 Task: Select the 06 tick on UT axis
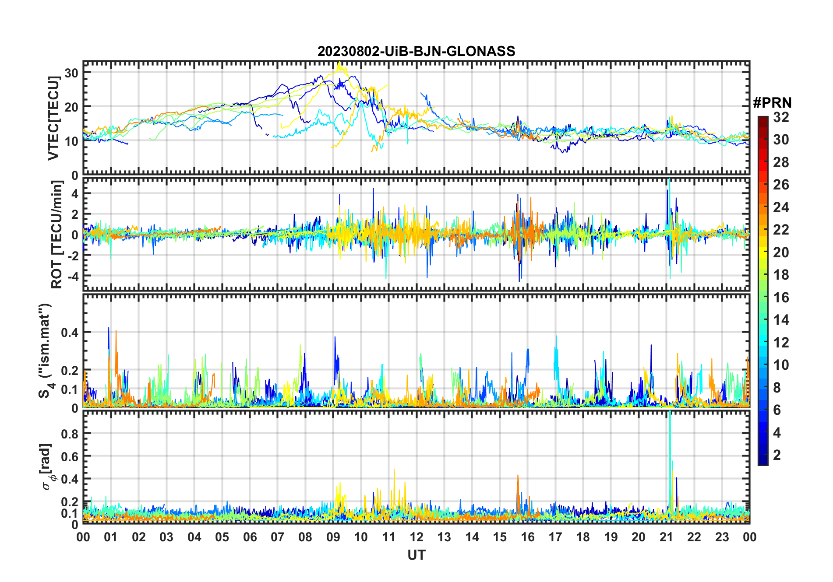tap(250, 537)
